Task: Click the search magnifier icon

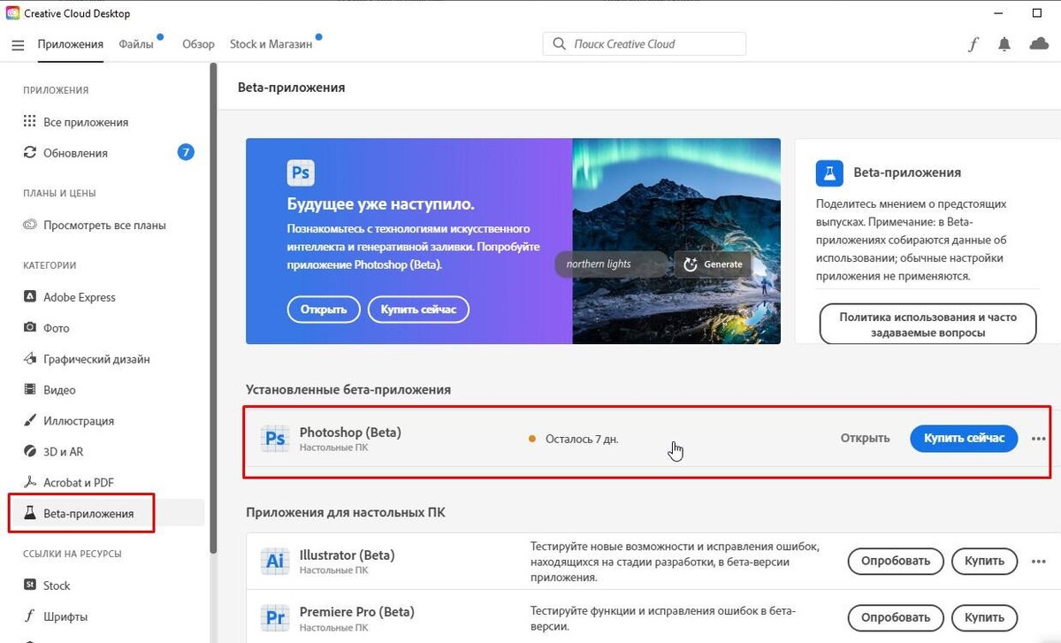Action: [559, 43]
